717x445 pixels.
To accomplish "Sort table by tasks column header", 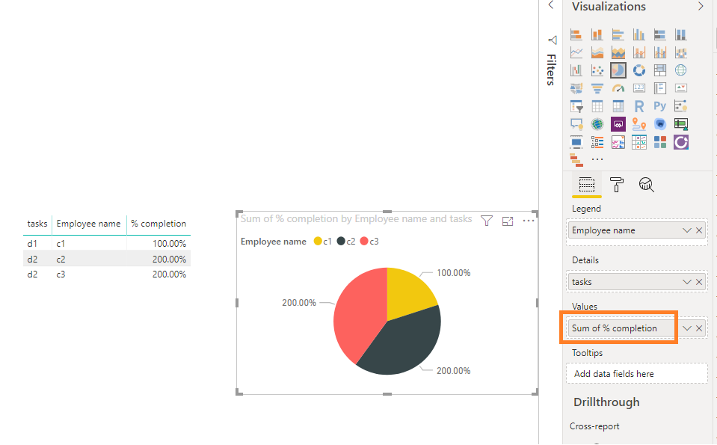I will tap(37, 224).
